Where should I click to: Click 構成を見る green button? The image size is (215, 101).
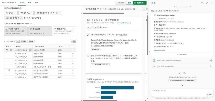coord(140,3)
